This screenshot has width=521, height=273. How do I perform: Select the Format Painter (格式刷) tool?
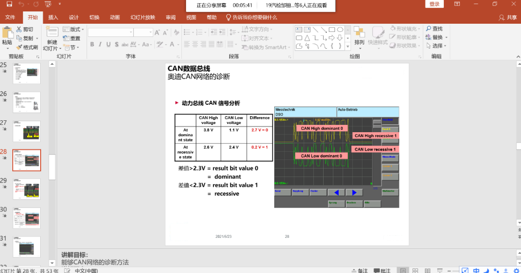pyautogui.click(x=27, y=47)
